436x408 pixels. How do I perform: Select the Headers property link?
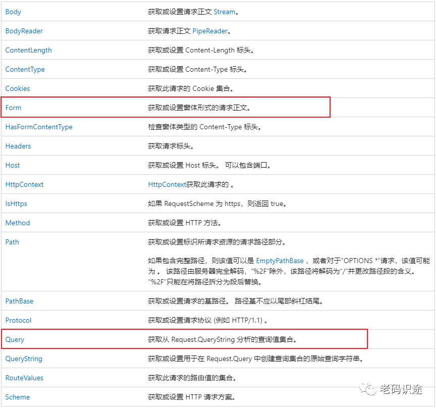tap(18, 146)
